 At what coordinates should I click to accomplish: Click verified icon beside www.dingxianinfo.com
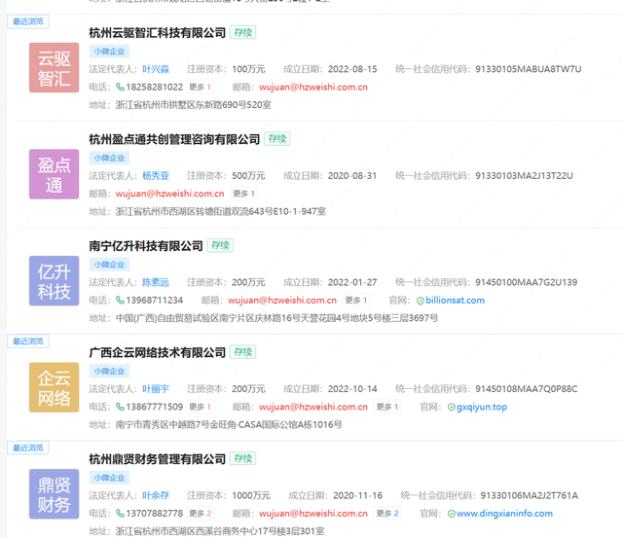pos(452,514)
